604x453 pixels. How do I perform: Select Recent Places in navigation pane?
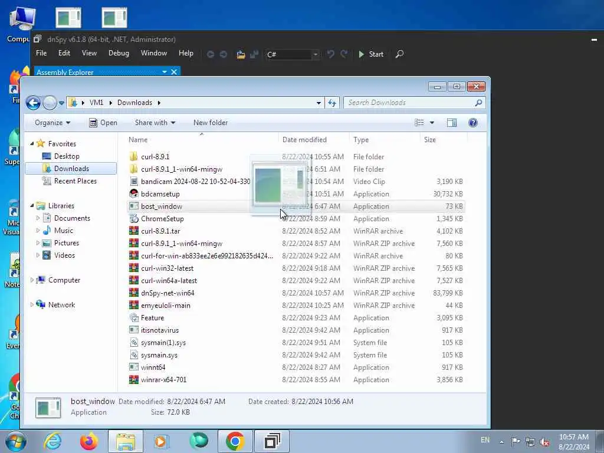click(x=75, y=181)
